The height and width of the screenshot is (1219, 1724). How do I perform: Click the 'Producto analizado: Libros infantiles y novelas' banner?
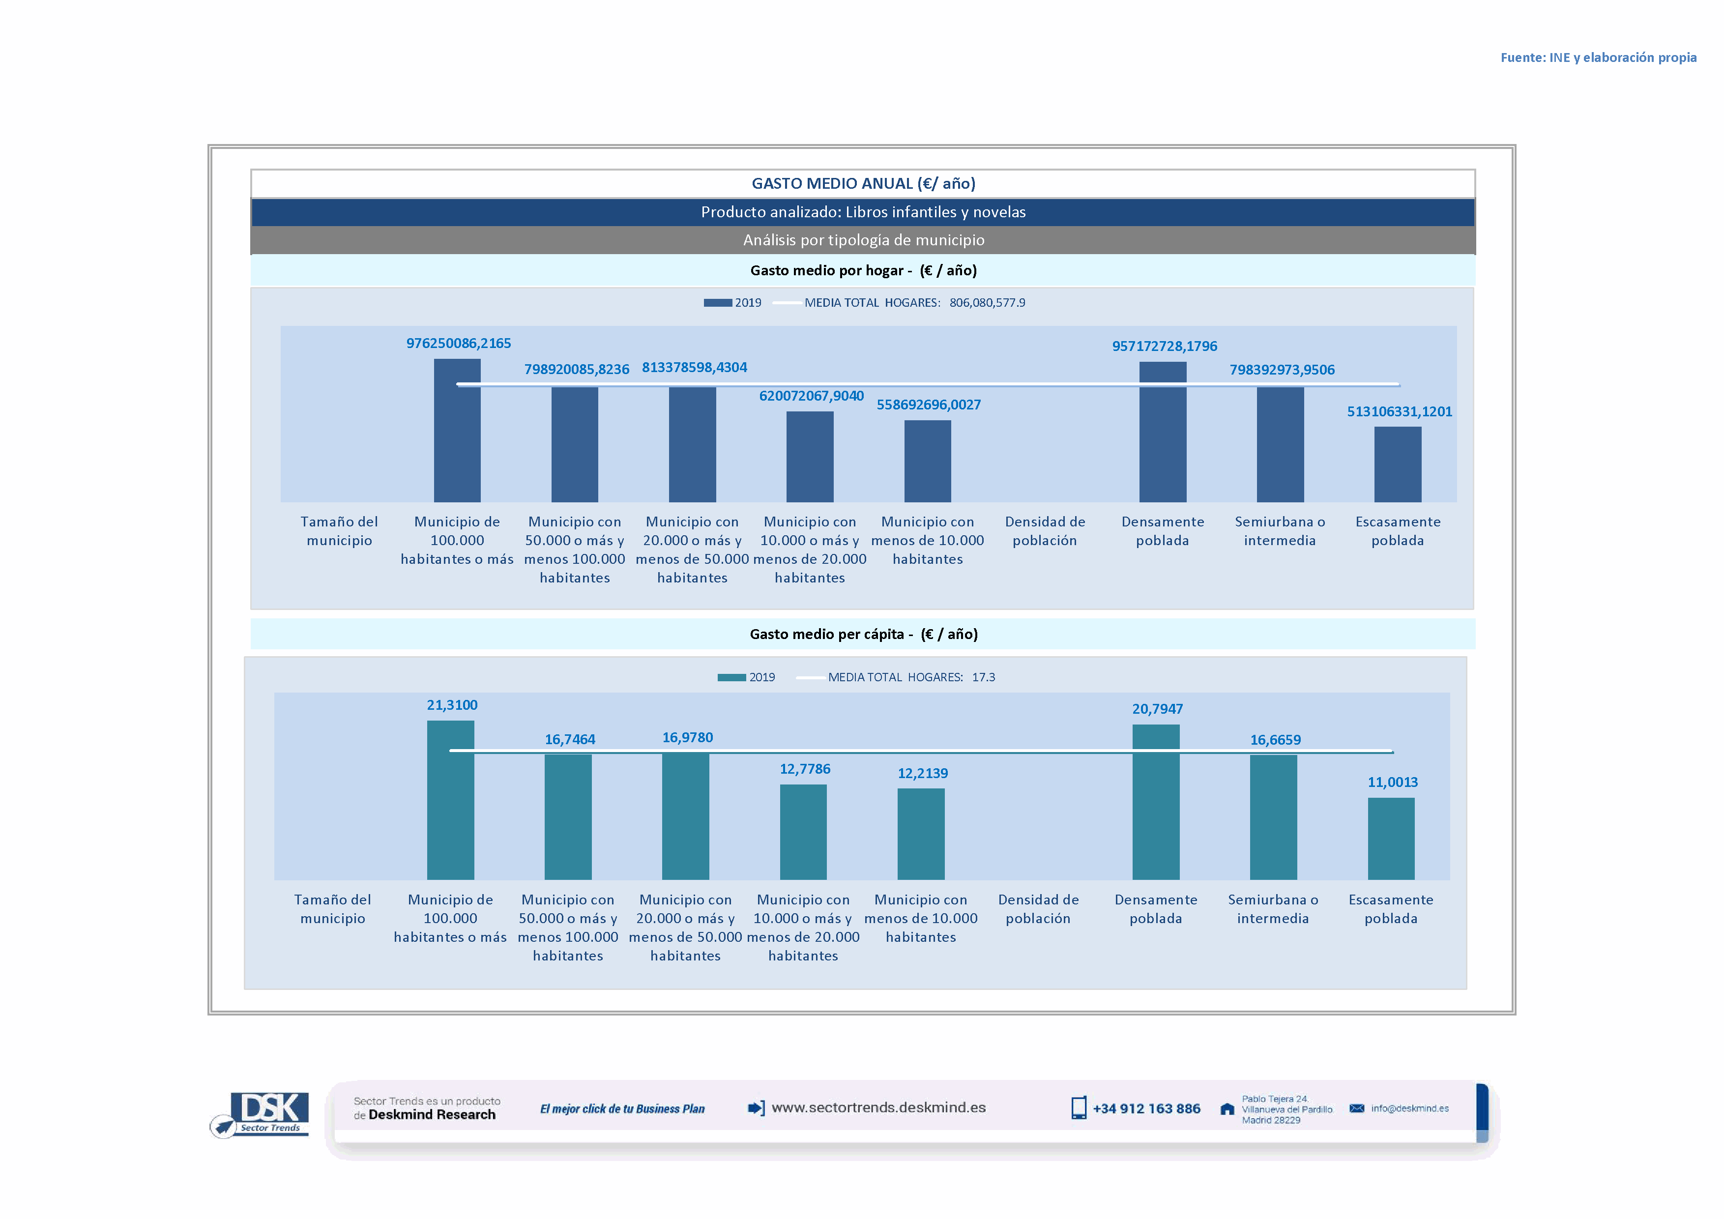click(x=863, y=212)
